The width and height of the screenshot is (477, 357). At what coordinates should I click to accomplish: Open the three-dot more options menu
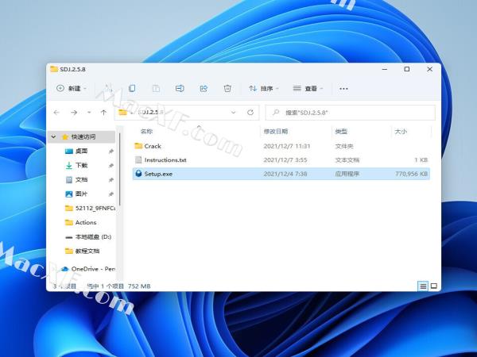[343, 89]
